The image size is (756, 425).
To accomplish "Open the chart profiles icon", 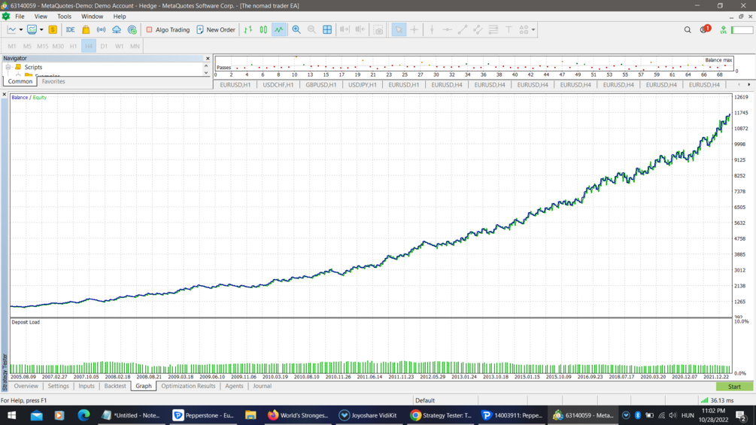I will 32,30.
